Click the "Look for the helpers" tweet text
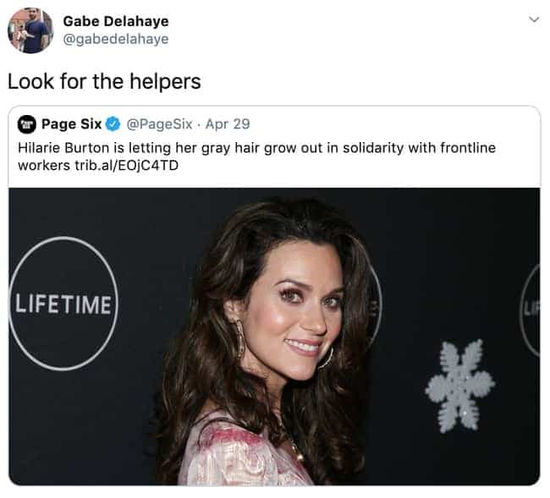Image resolution: width=550 pixels, height=498 pixels. tap(104, 82)
